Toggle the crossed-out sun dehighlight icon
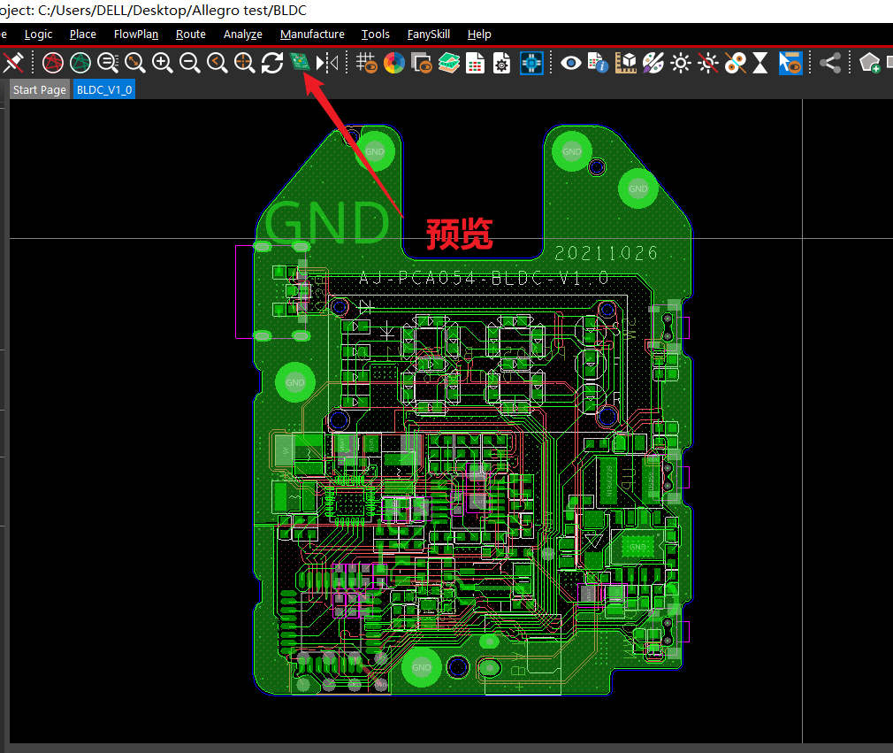The image size is (893, 753). (707, 63)
